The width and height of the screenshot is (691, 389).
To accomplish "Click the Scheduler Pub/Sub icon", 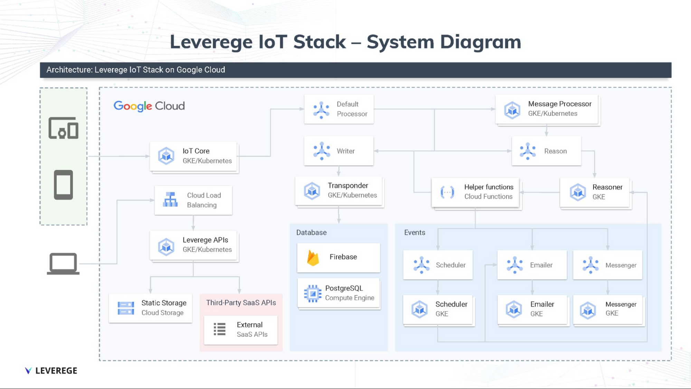I will (x=422, y=265).
